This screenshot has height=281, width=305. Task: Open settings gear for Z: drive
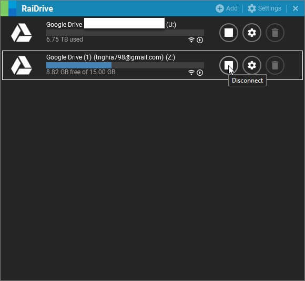point(252,65)
